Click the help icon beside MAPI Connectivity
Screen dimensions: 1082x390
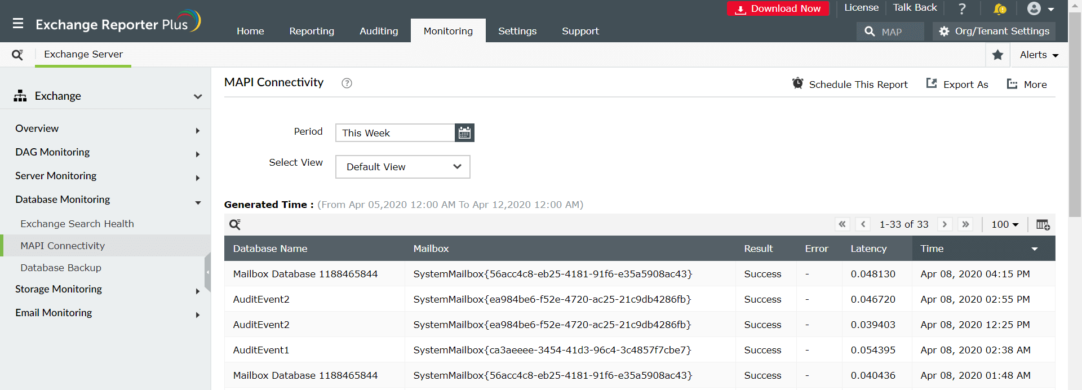click(x=347, y=83)
